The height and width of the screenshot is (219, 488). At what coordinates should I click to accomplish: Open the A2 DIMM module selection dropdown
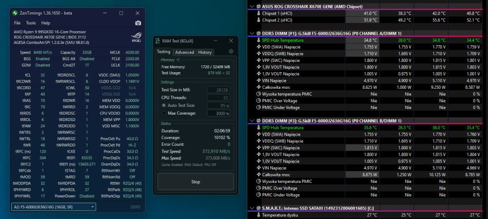point(53,207)
